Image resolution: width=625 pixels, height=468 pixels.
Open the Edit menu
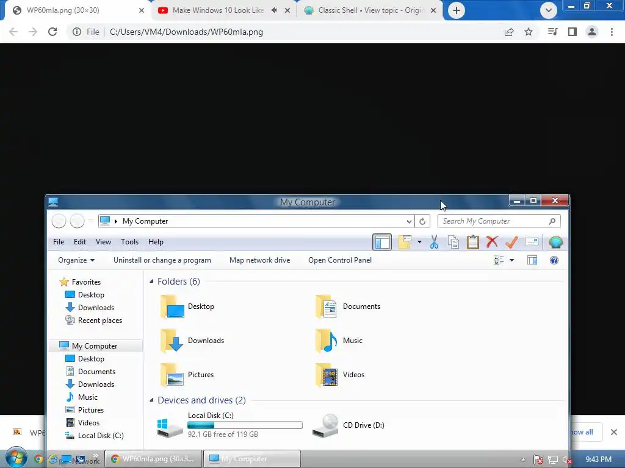[80, 242]
